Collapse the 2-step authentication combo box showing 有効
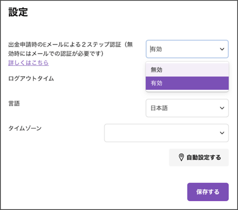Viewport: 238px width, 210px height. (187, 49)
